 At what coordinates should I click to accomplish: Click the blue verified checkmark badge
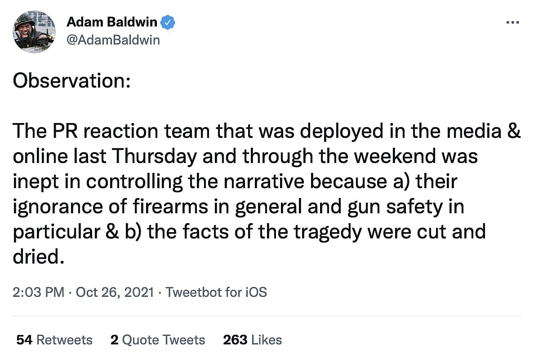[x=168, y=22]
